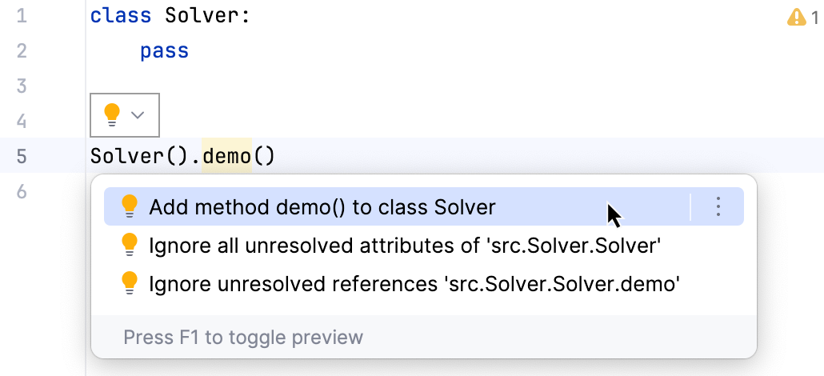Choose Ignore all unresolved attributes option
Viewport: 824px width, 376px height.
pos(404,246)
